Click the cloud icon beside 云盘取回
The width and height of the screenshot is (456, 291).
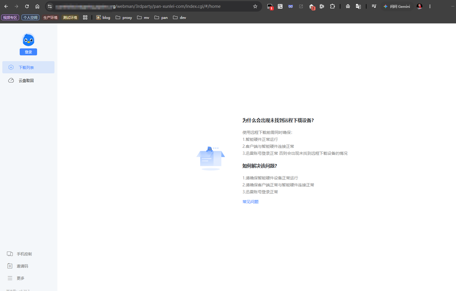pyautogui.click(x=11, y=80)
